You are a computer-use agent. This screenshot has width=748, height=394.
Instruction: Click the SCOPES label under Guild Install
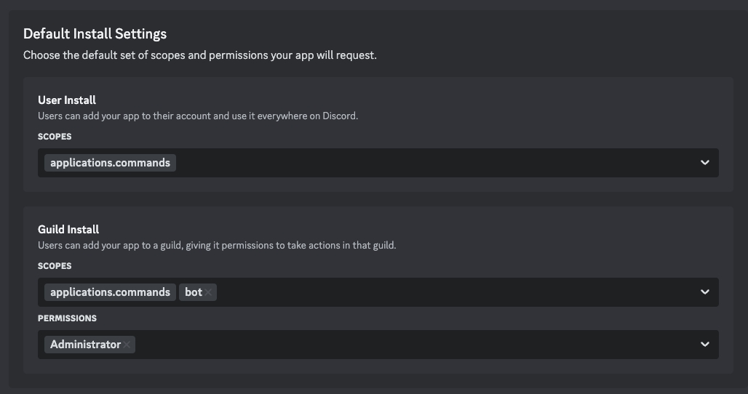(x=55, y=266)
